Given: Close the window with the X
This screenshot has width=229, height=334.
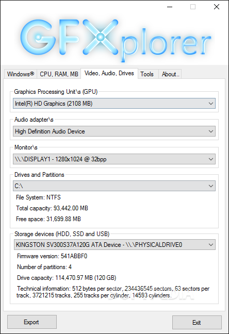Looking at the screenshot, I should coord(217,7).
